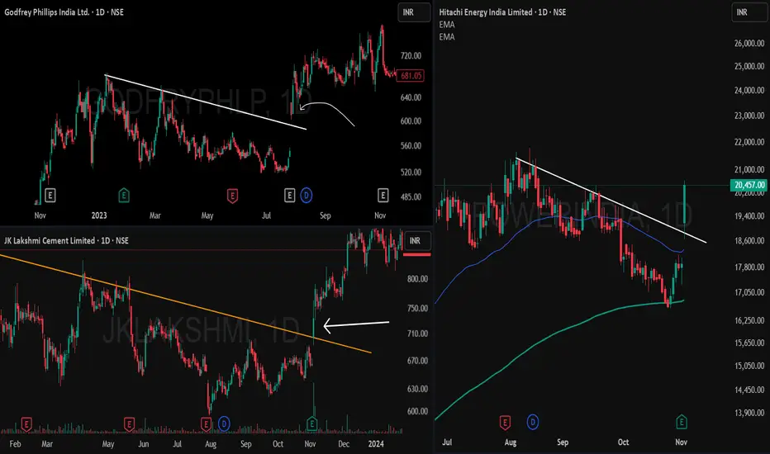Image resolution: width=770 pixels, height=454 pixels.
Task: Click the 18,600.00 price level on Hitachi axis
Action: 749,241
